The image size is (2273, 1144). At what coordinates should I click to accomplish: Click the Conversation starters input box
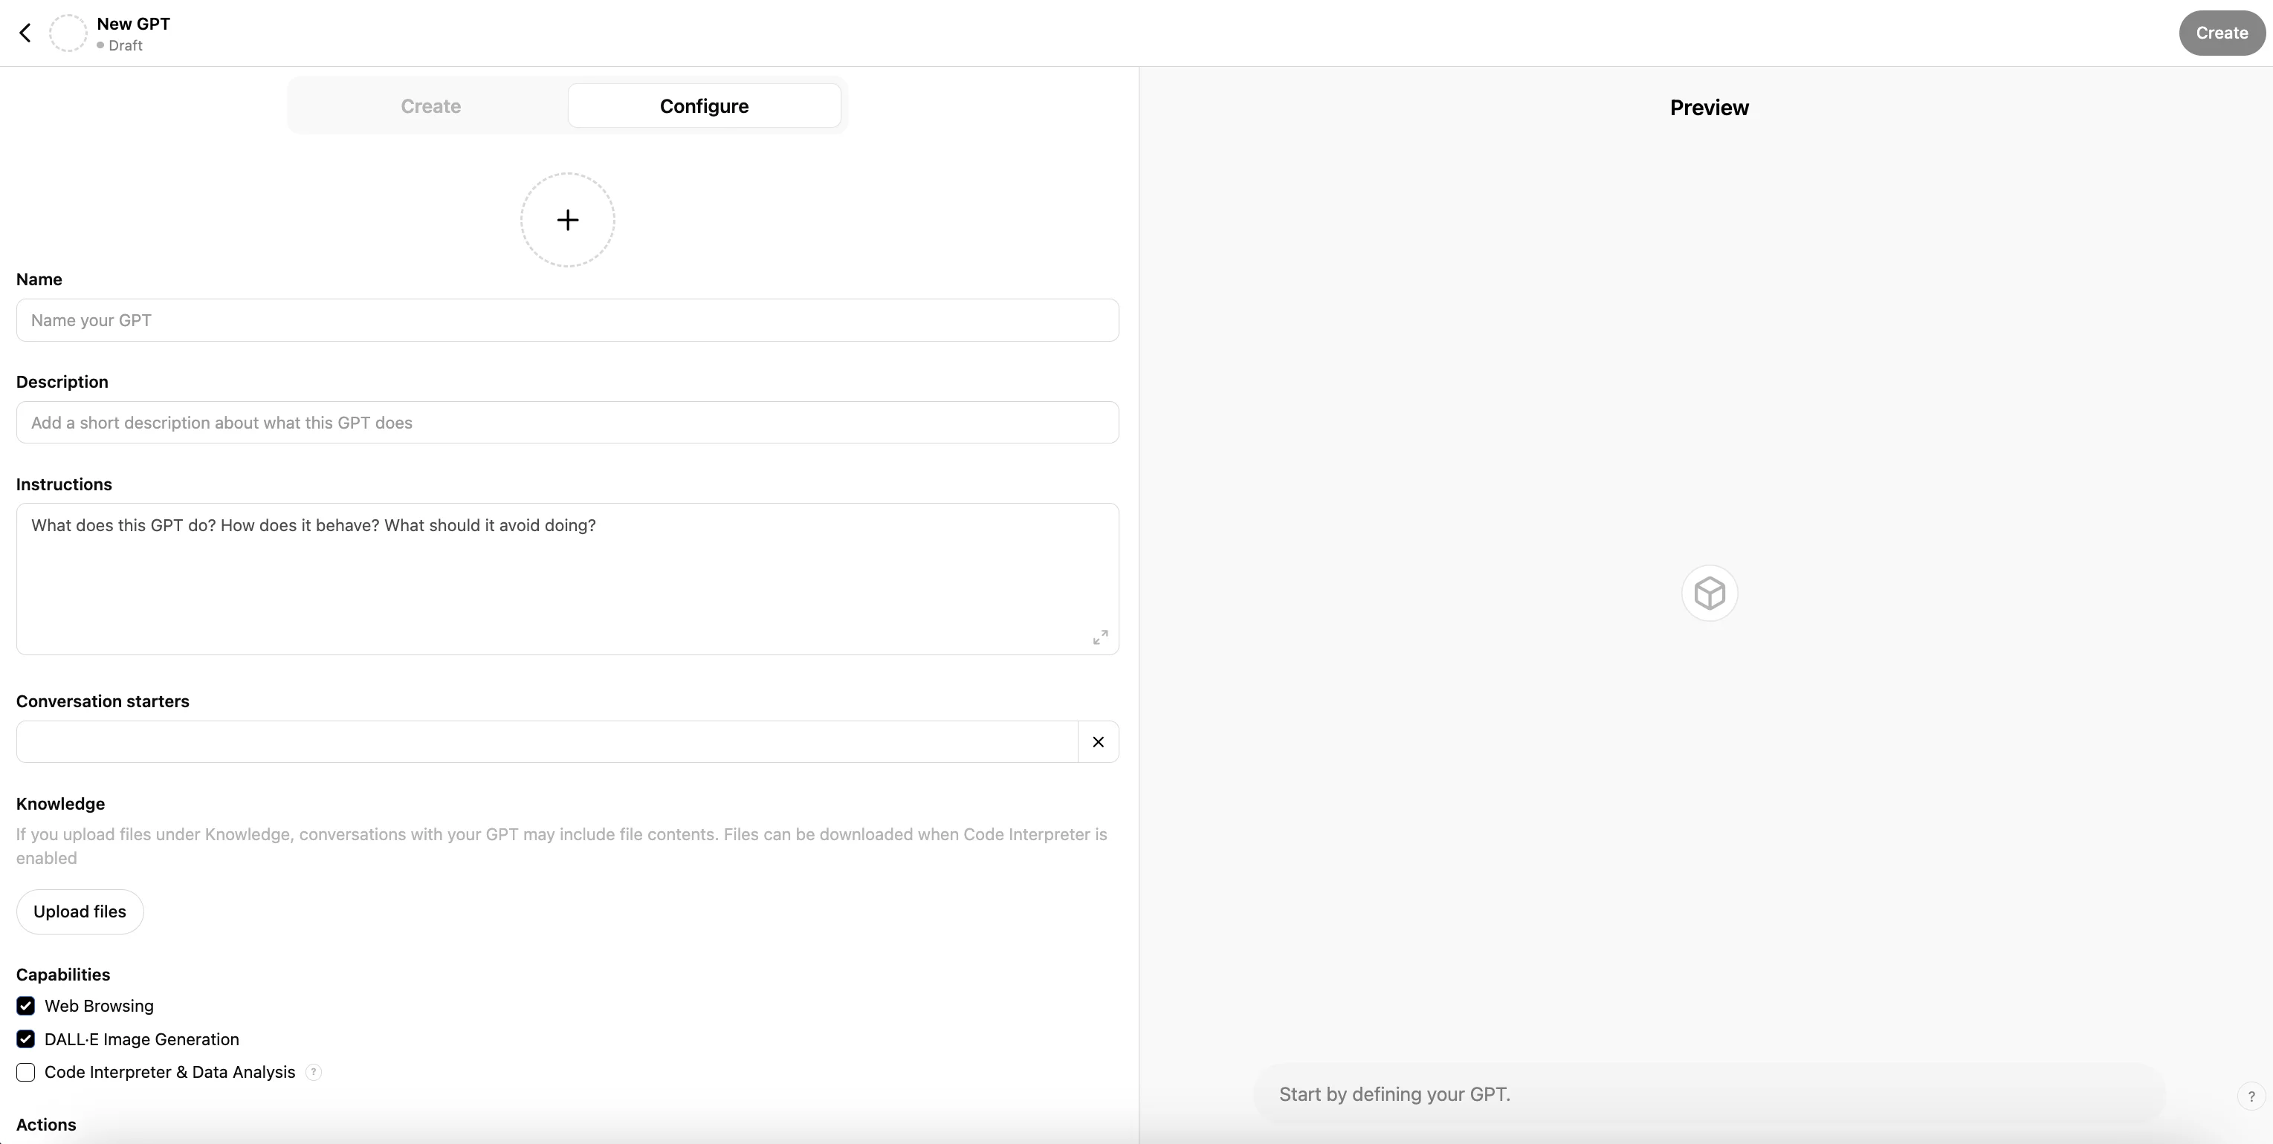click(547, 742)
